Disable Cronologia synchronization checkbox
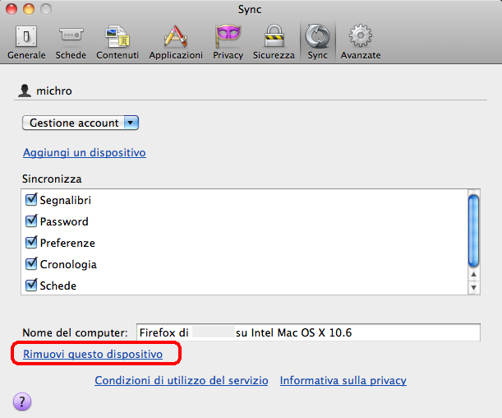The height and width of the screenshot is (418, 502). (31, 264)
